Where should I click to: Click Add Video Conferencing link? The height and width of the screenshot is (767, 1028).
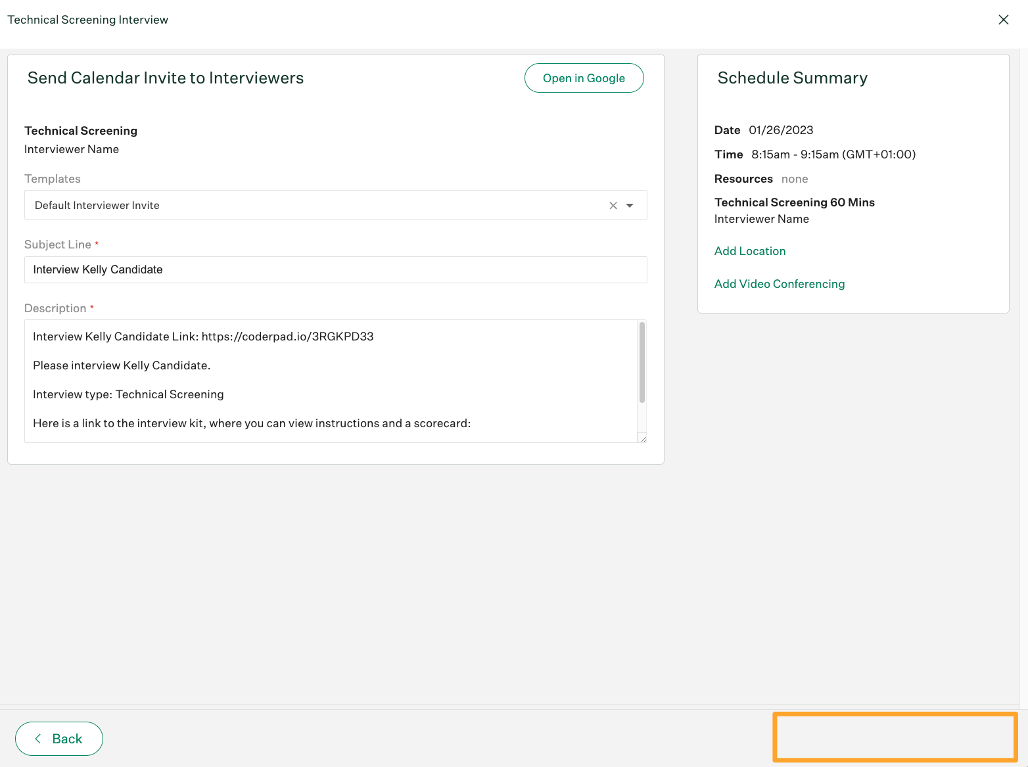pyautogui.click(x=780, y=284)
